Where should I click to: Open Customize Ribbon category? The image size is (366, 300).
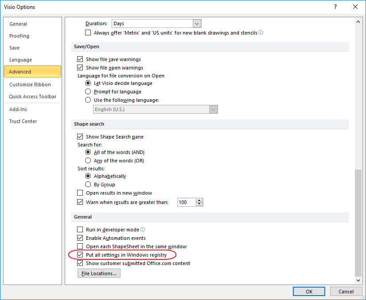coord(32,85)
